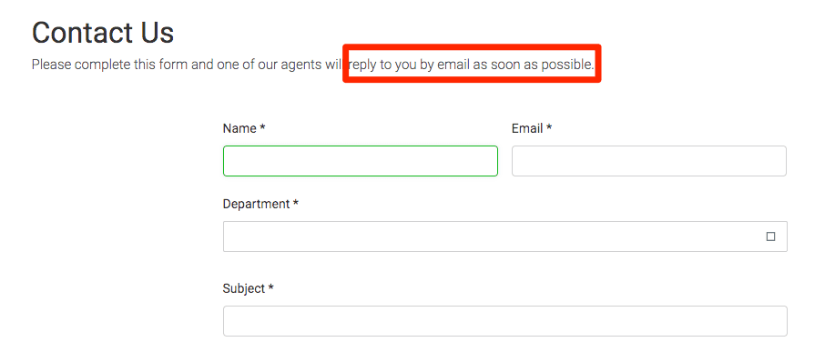Image resolution: width=835 pixels, height=352 pixels.
Task: Click the required asterisk beside Email
Action: tap(549, 127)
